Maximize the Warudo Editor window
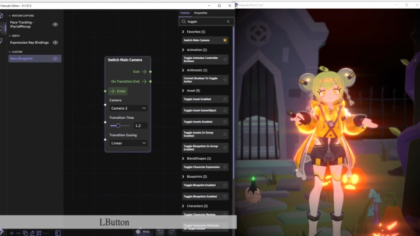 pos(219,6)
